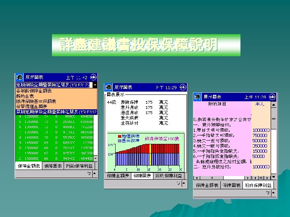Click 一、意外殘廢給付 row in right window

(211, 125)
